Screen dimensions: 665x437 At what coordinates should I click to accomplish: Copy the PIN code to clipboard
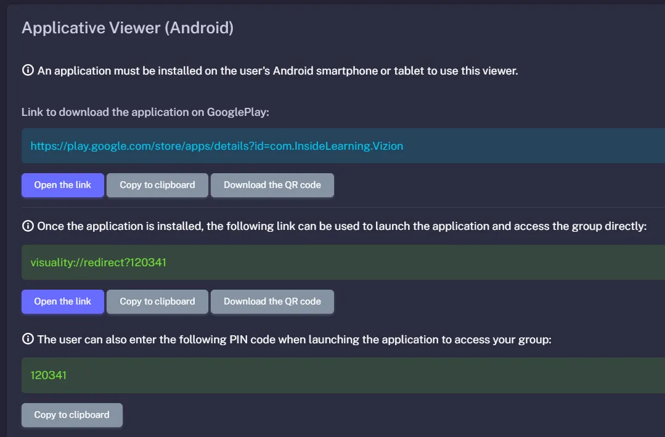(x=71, y=415)
